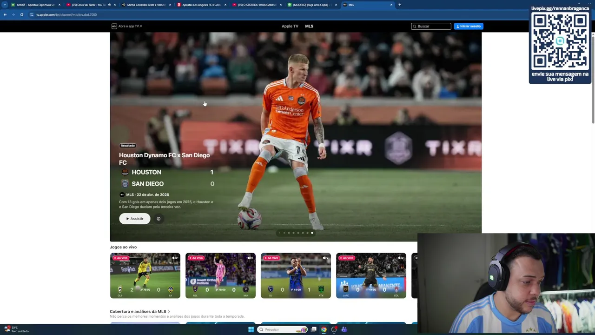Open Chrome from the taskbar
This screenshot has height=335, width=595.
324,329
